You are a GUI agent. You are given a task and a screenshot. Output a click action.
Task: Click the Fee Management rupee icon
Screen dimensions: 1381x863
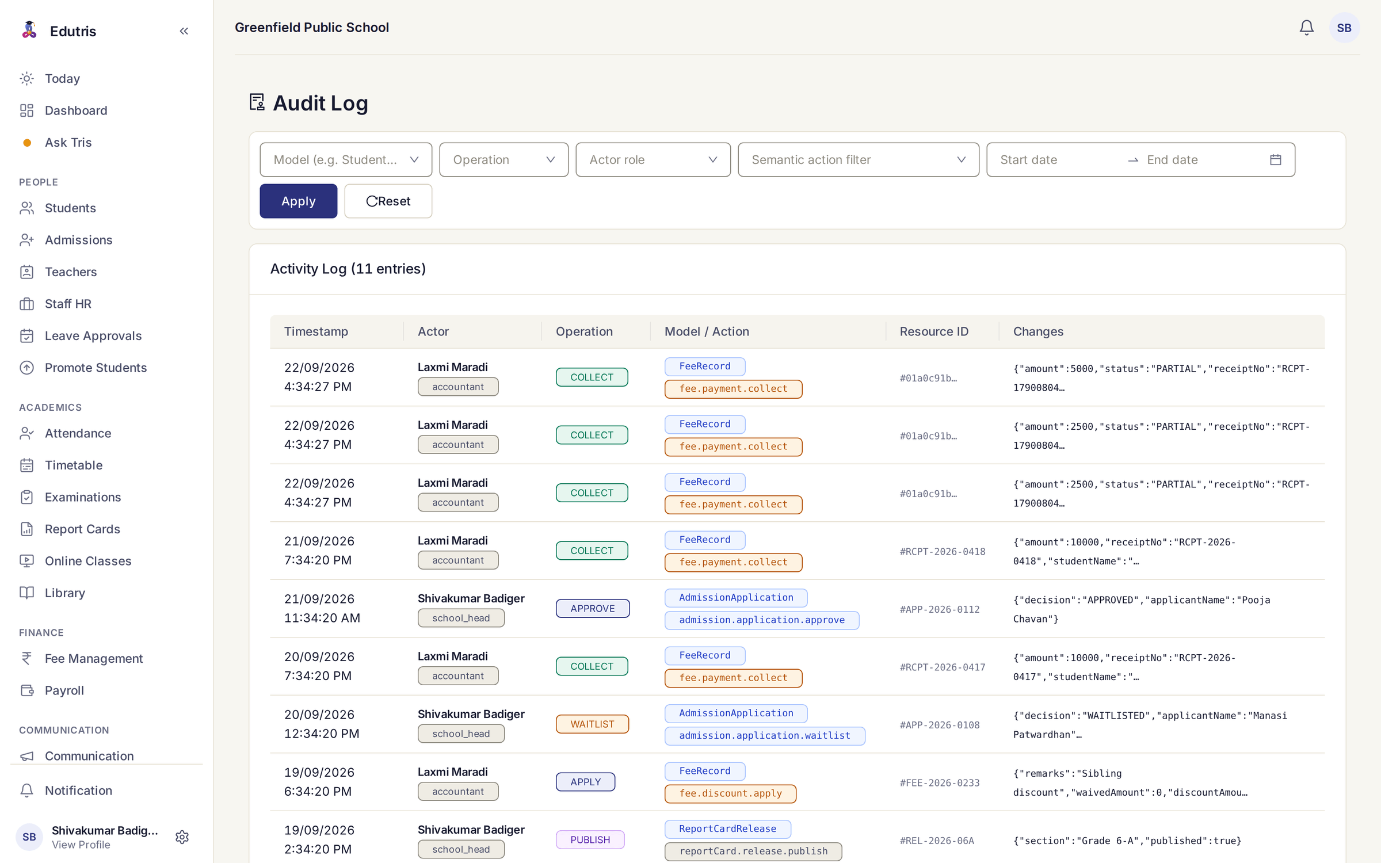[x=27, y=658]
